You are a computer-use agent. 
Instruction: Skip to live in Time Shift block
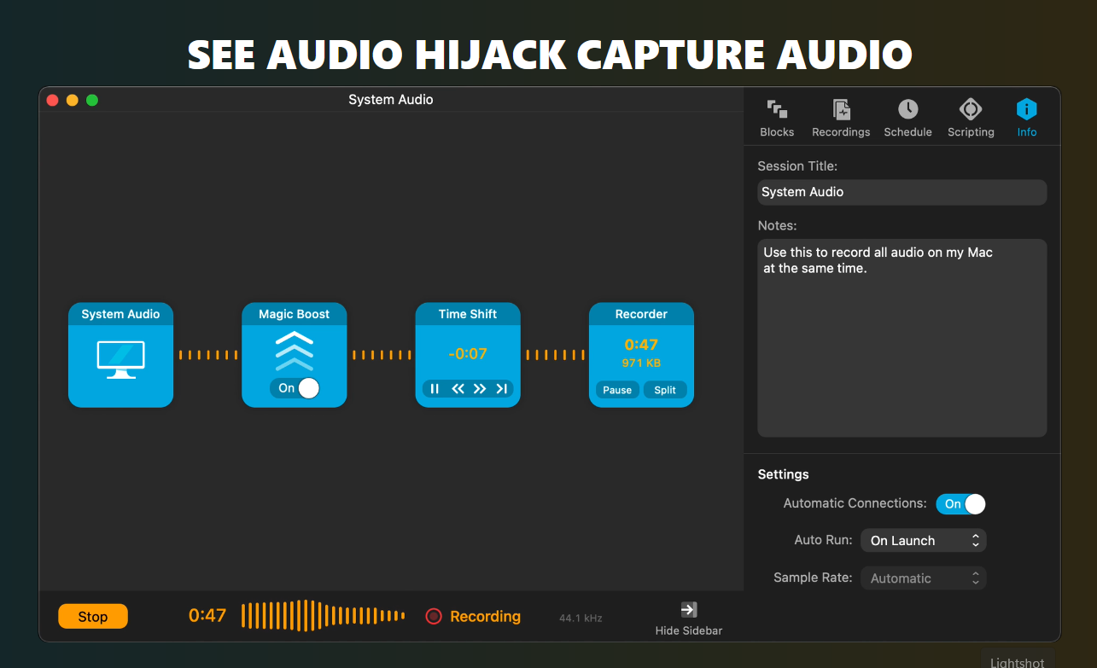pos(502,389)
